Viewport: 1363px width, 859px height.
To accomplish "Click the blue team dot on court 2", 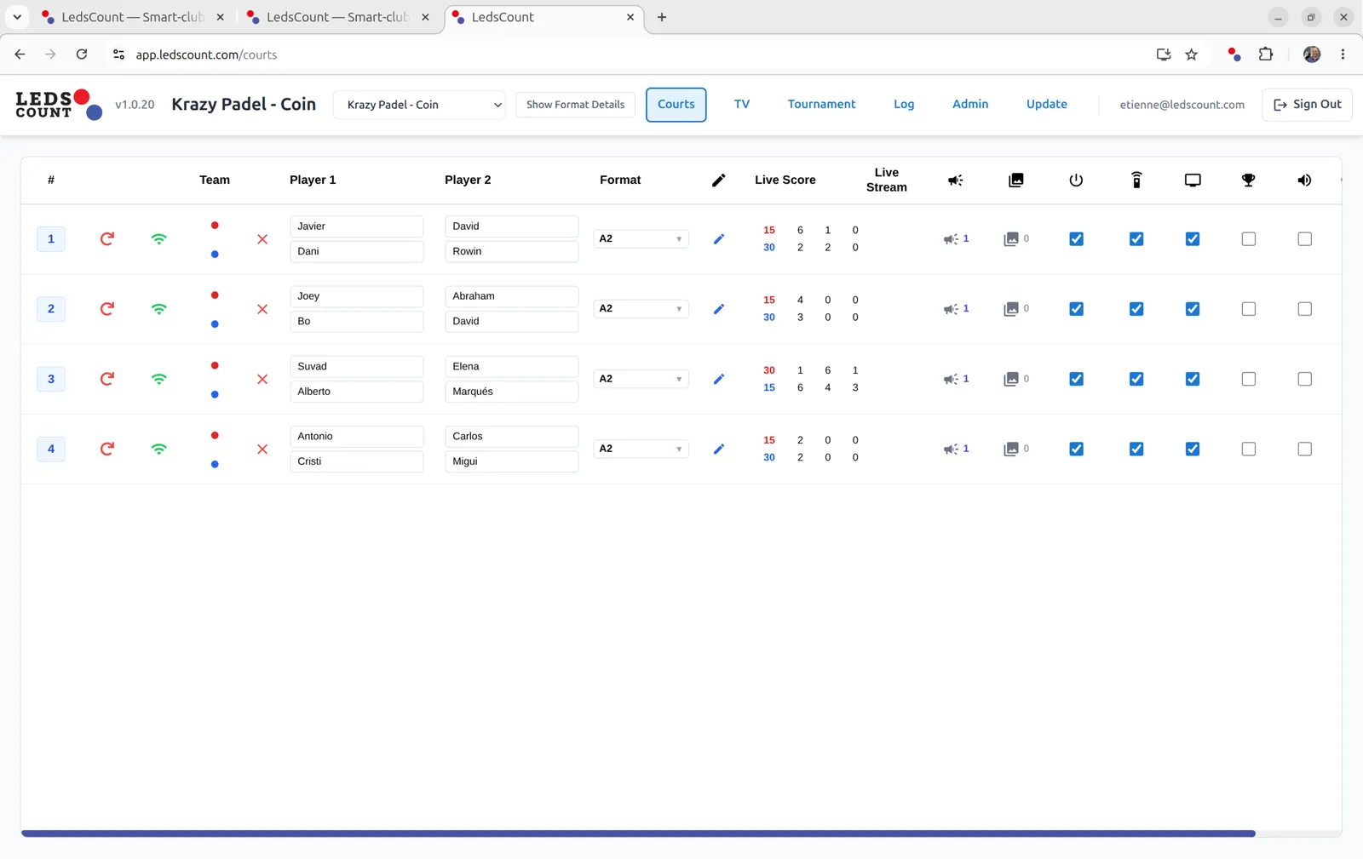I will tap(215, 324).
